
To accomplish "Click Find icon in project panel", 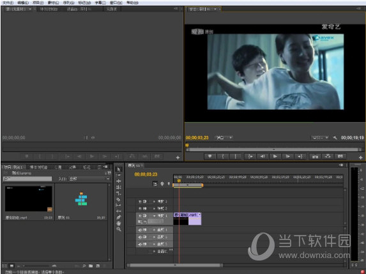I will [x=84, y=266].
